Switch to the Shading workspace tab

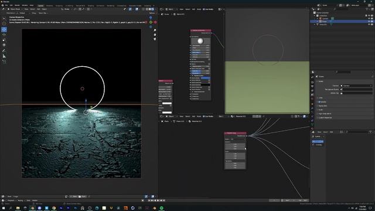[91, 5]
